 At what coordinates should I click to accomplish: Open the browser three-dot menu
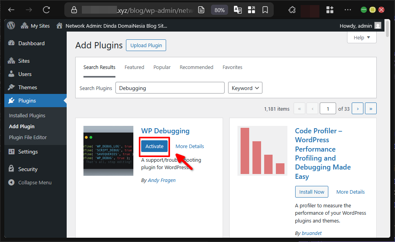[348, 9]
